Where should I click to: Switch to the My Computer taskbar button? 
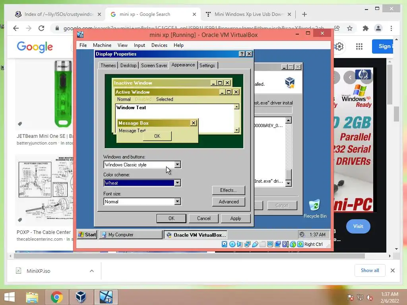pyautogui.click(x=130, y=234)
